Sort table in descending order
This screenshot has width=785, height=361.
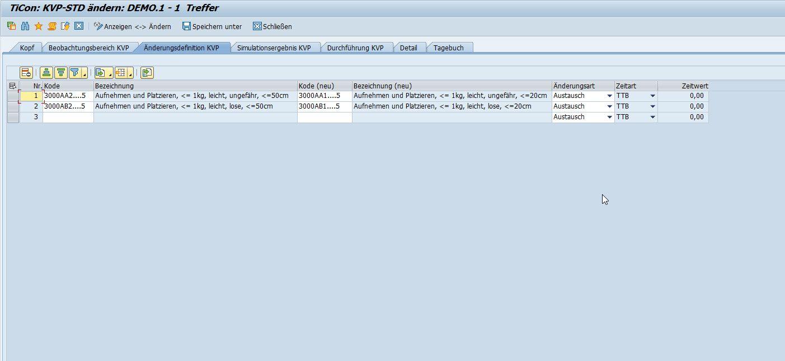point(60,73)
